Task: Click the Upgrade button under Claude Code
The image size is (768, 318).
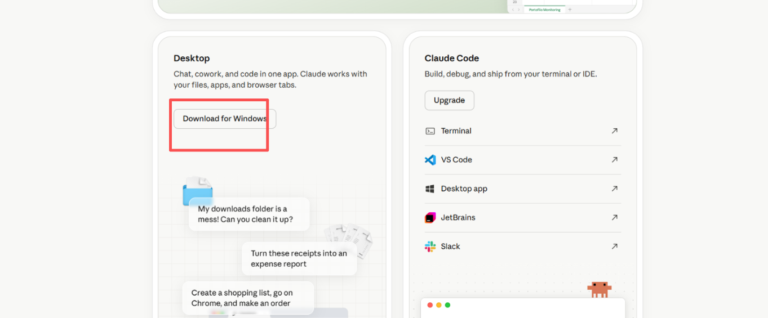Action: click(449, 100)
